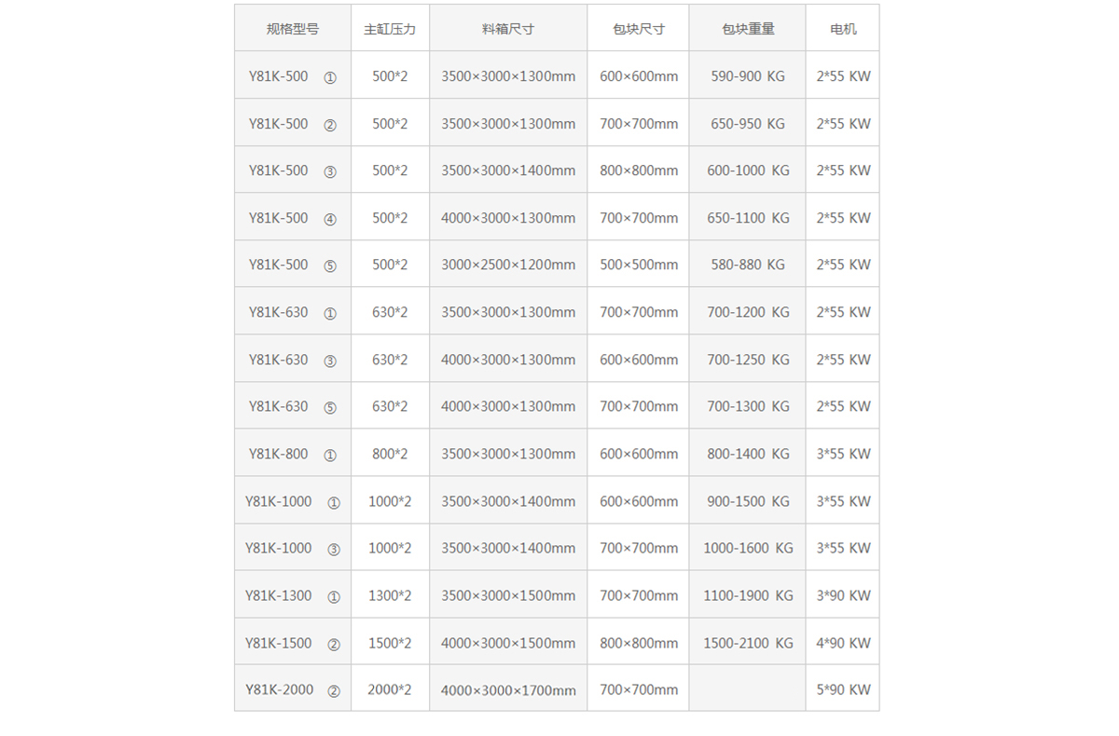
Task: Click the circled 4 beside Y81K-500
Action: point(330,219)
